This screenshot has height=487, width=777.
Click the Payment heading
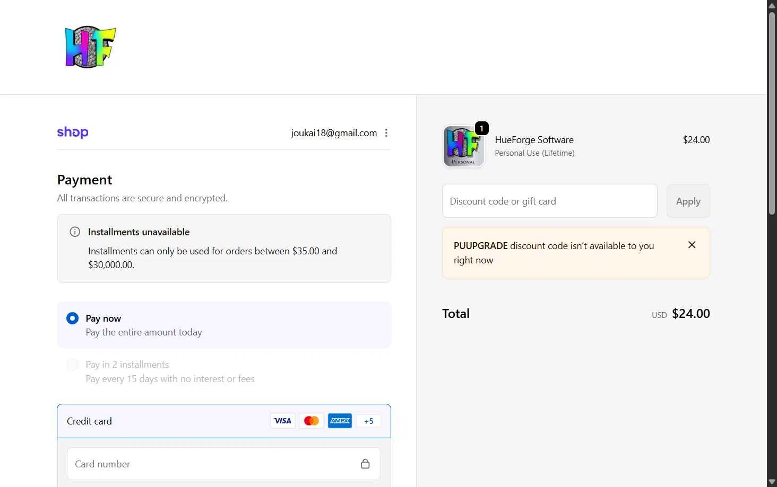click(84, 180)
